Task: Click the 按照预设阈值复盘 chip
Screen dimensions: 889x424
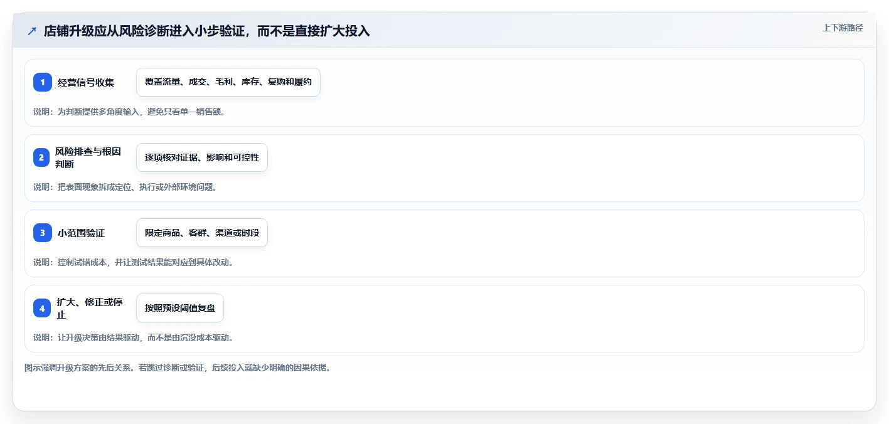Action: pos(180,308)
